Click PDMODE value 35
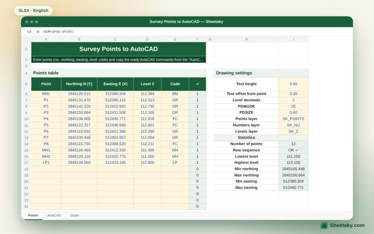This screenshot has width=374, height=234. 293,106
